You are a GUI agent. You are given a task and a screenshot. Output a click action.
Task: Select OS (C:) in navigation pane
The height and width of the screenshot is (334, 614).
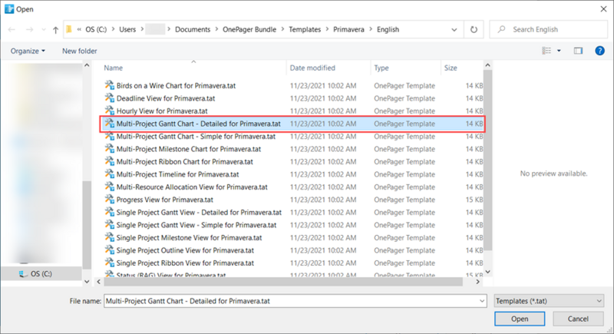click(x=41, y=273)
